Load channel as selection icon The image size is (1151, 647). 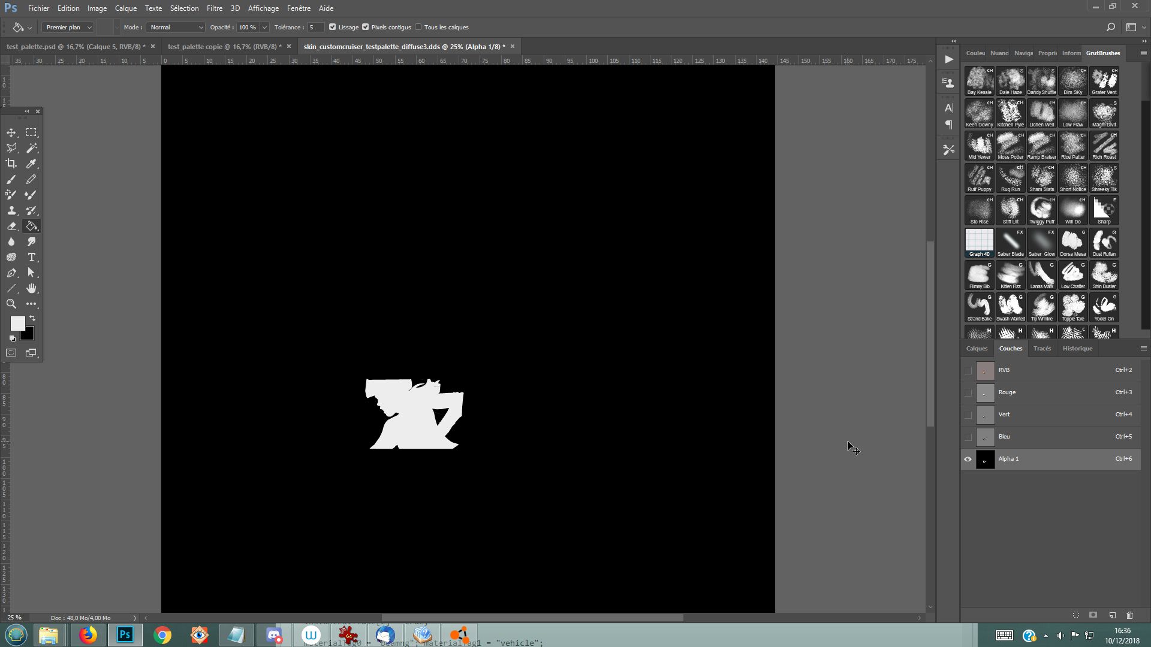pos(1076,615)
